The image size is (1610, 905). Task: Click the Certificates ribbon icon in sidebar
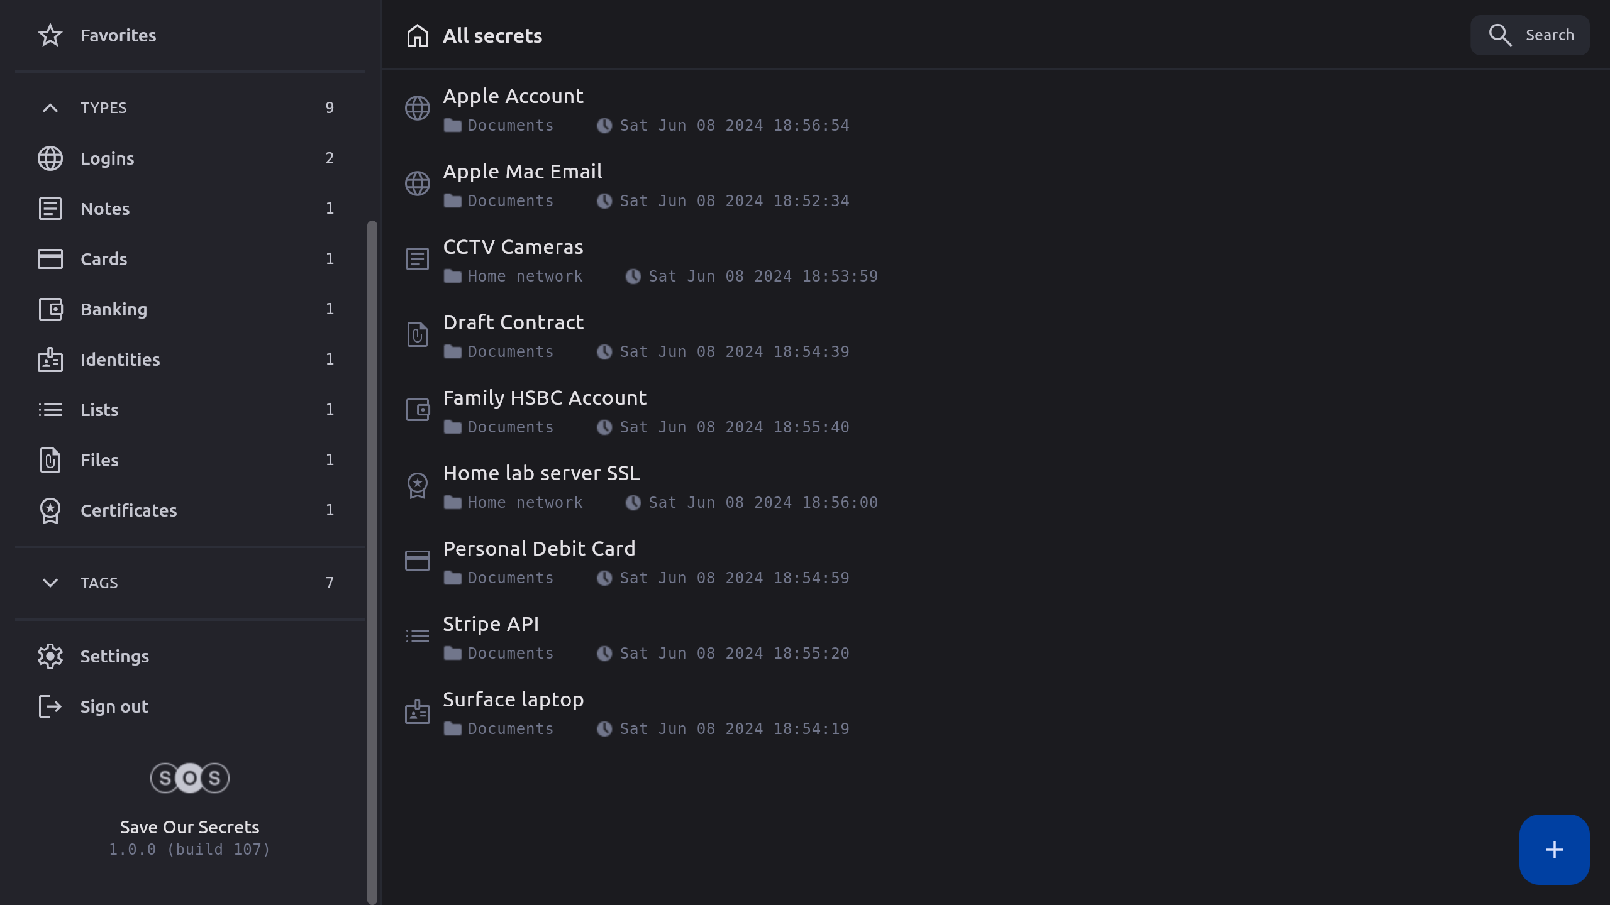click(x=50, y=510)
